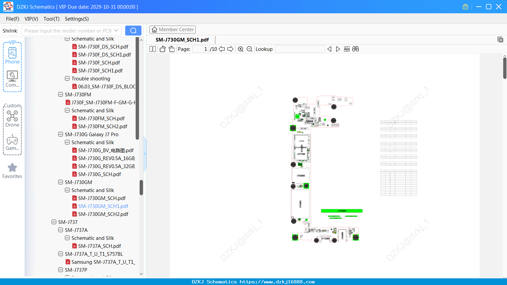Collapse the SM-J737 node
This screenshot has width=507, height=285.
pyautogui.click(x=54, y=222)
